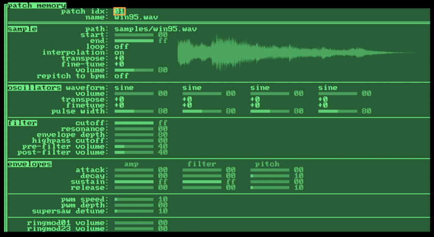This screenshot has width=434, height=237.
Task: Adjust the sample volume slider
Action: click(x=134, y=70)
